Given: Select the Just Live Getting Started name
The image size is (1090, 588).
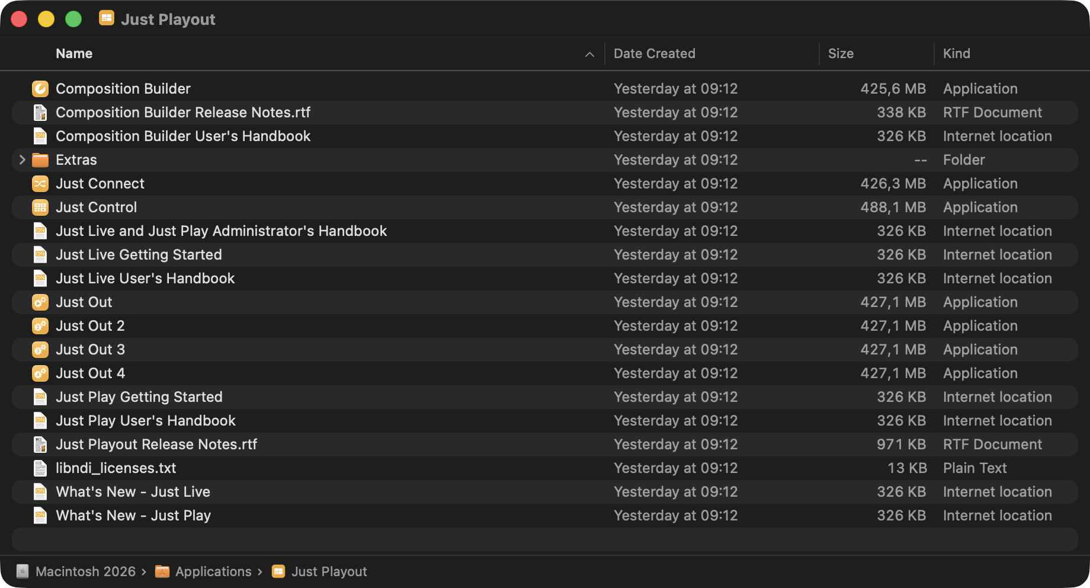Looking at the screenshot, I should [x=139, y=255].
